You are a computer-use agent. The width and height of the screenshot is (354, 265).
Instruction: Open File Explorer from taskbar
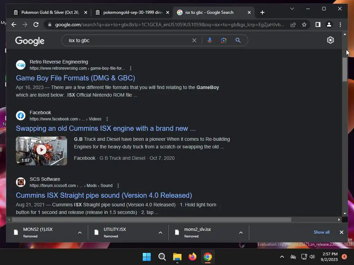pyautogui.click(x=177, y=257)
